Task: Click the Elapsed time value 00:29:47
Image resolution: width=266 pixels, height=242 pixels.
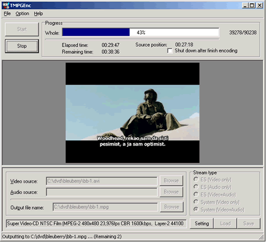Action: pos(111,45)
